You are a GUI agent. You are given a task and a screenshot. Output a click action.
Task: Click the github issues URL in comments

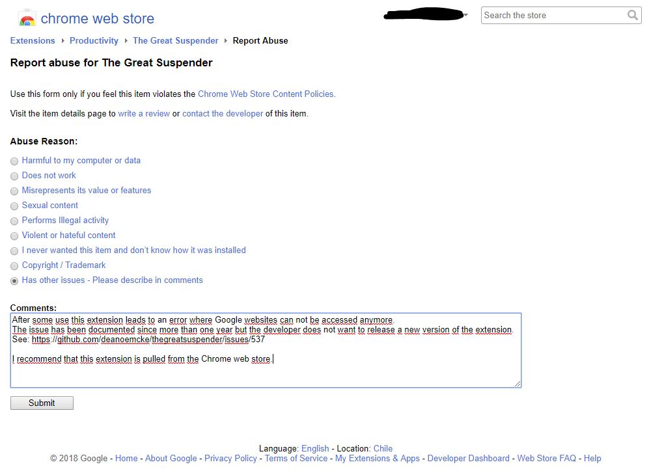(x=148, y=340)
